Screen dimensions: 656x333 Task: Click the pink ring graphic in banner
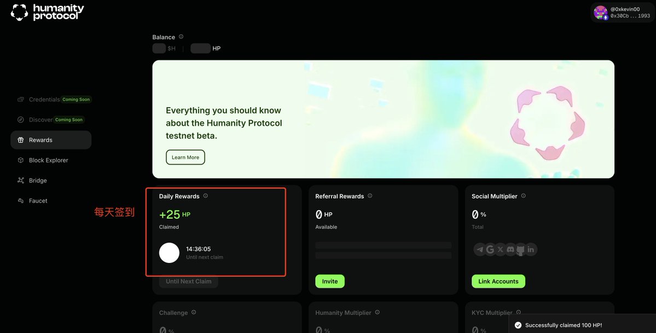tap(547, 123)
